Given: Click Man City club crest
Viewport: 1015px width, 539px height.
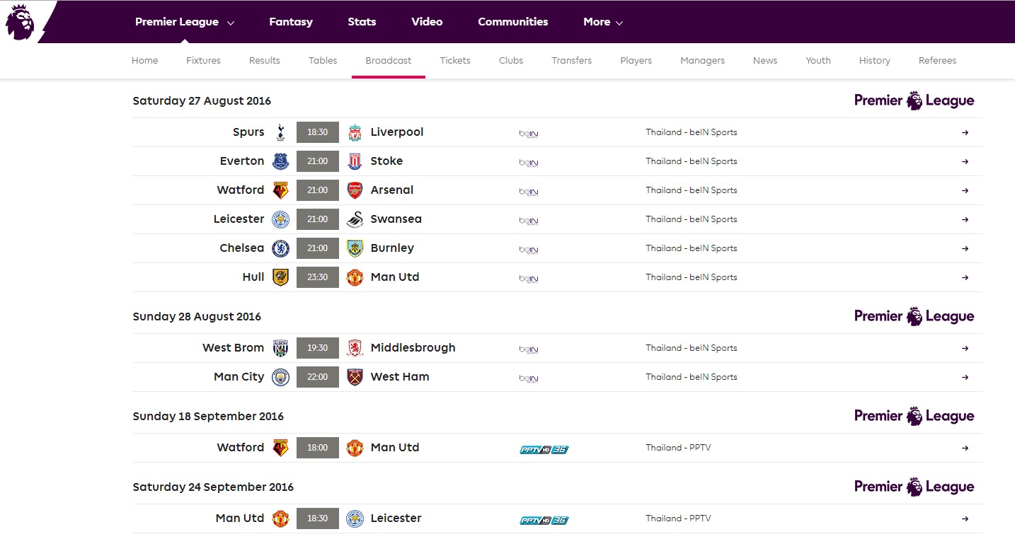Looking at the screenshot, I should [281, 377].
